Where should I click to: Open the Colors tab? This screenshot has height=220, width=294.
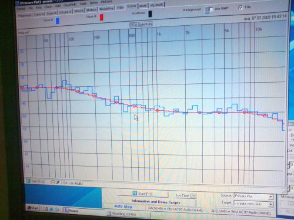tap(131, 6)
